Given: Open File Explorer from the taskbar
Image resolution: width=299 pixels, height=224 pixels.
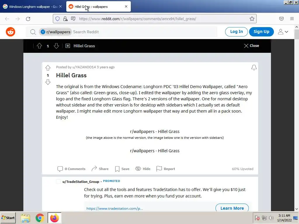Looking at the screenshot, I should [25, 218].
